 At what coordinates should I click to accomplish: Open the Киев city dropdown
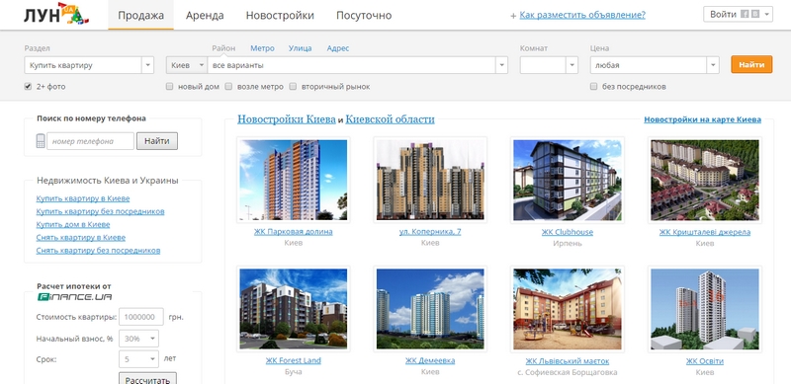click(187, 65)
